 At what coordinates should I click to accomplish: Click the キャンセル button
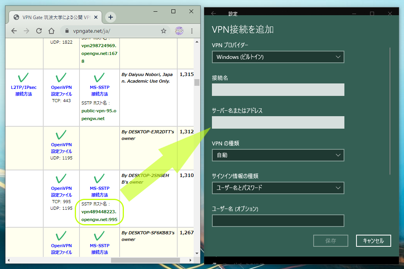tap(373, 241)
